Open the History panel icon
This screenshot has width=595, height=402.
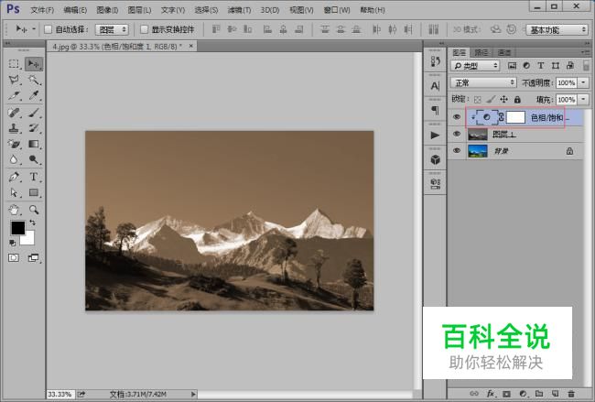pos(435,61)
